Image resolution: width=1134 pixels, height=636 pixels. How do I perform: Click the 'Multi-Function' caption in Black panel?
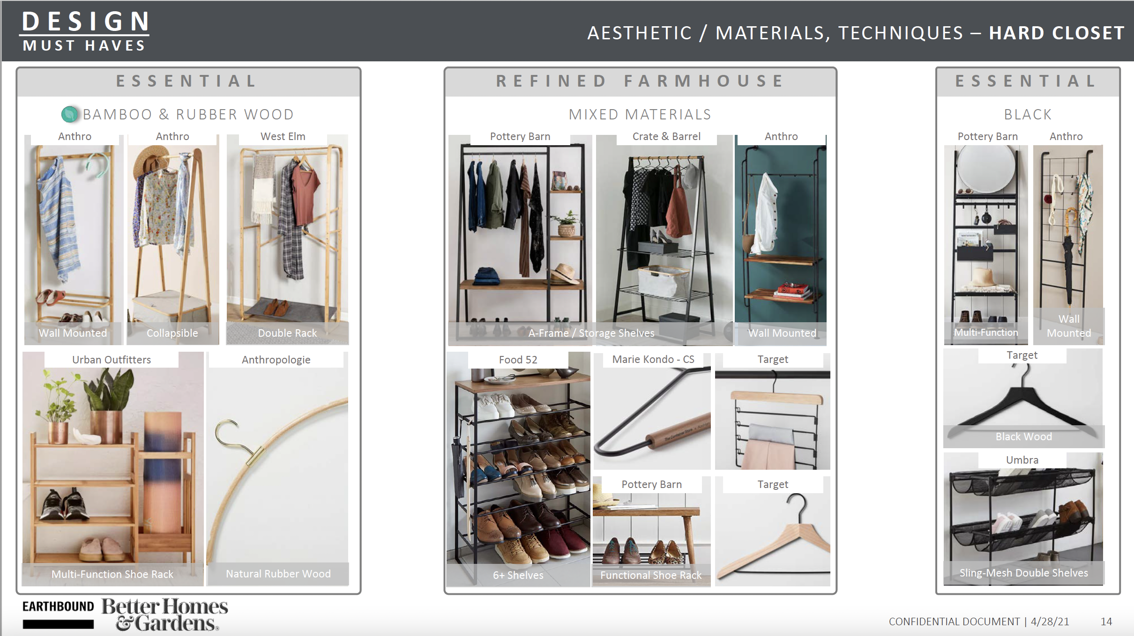(986, 333)
